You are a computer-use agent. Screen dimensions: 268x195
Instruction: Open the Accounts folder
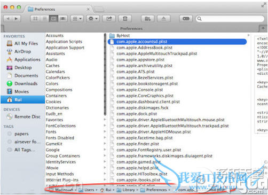pyautogui.click(x=54, y=36)
